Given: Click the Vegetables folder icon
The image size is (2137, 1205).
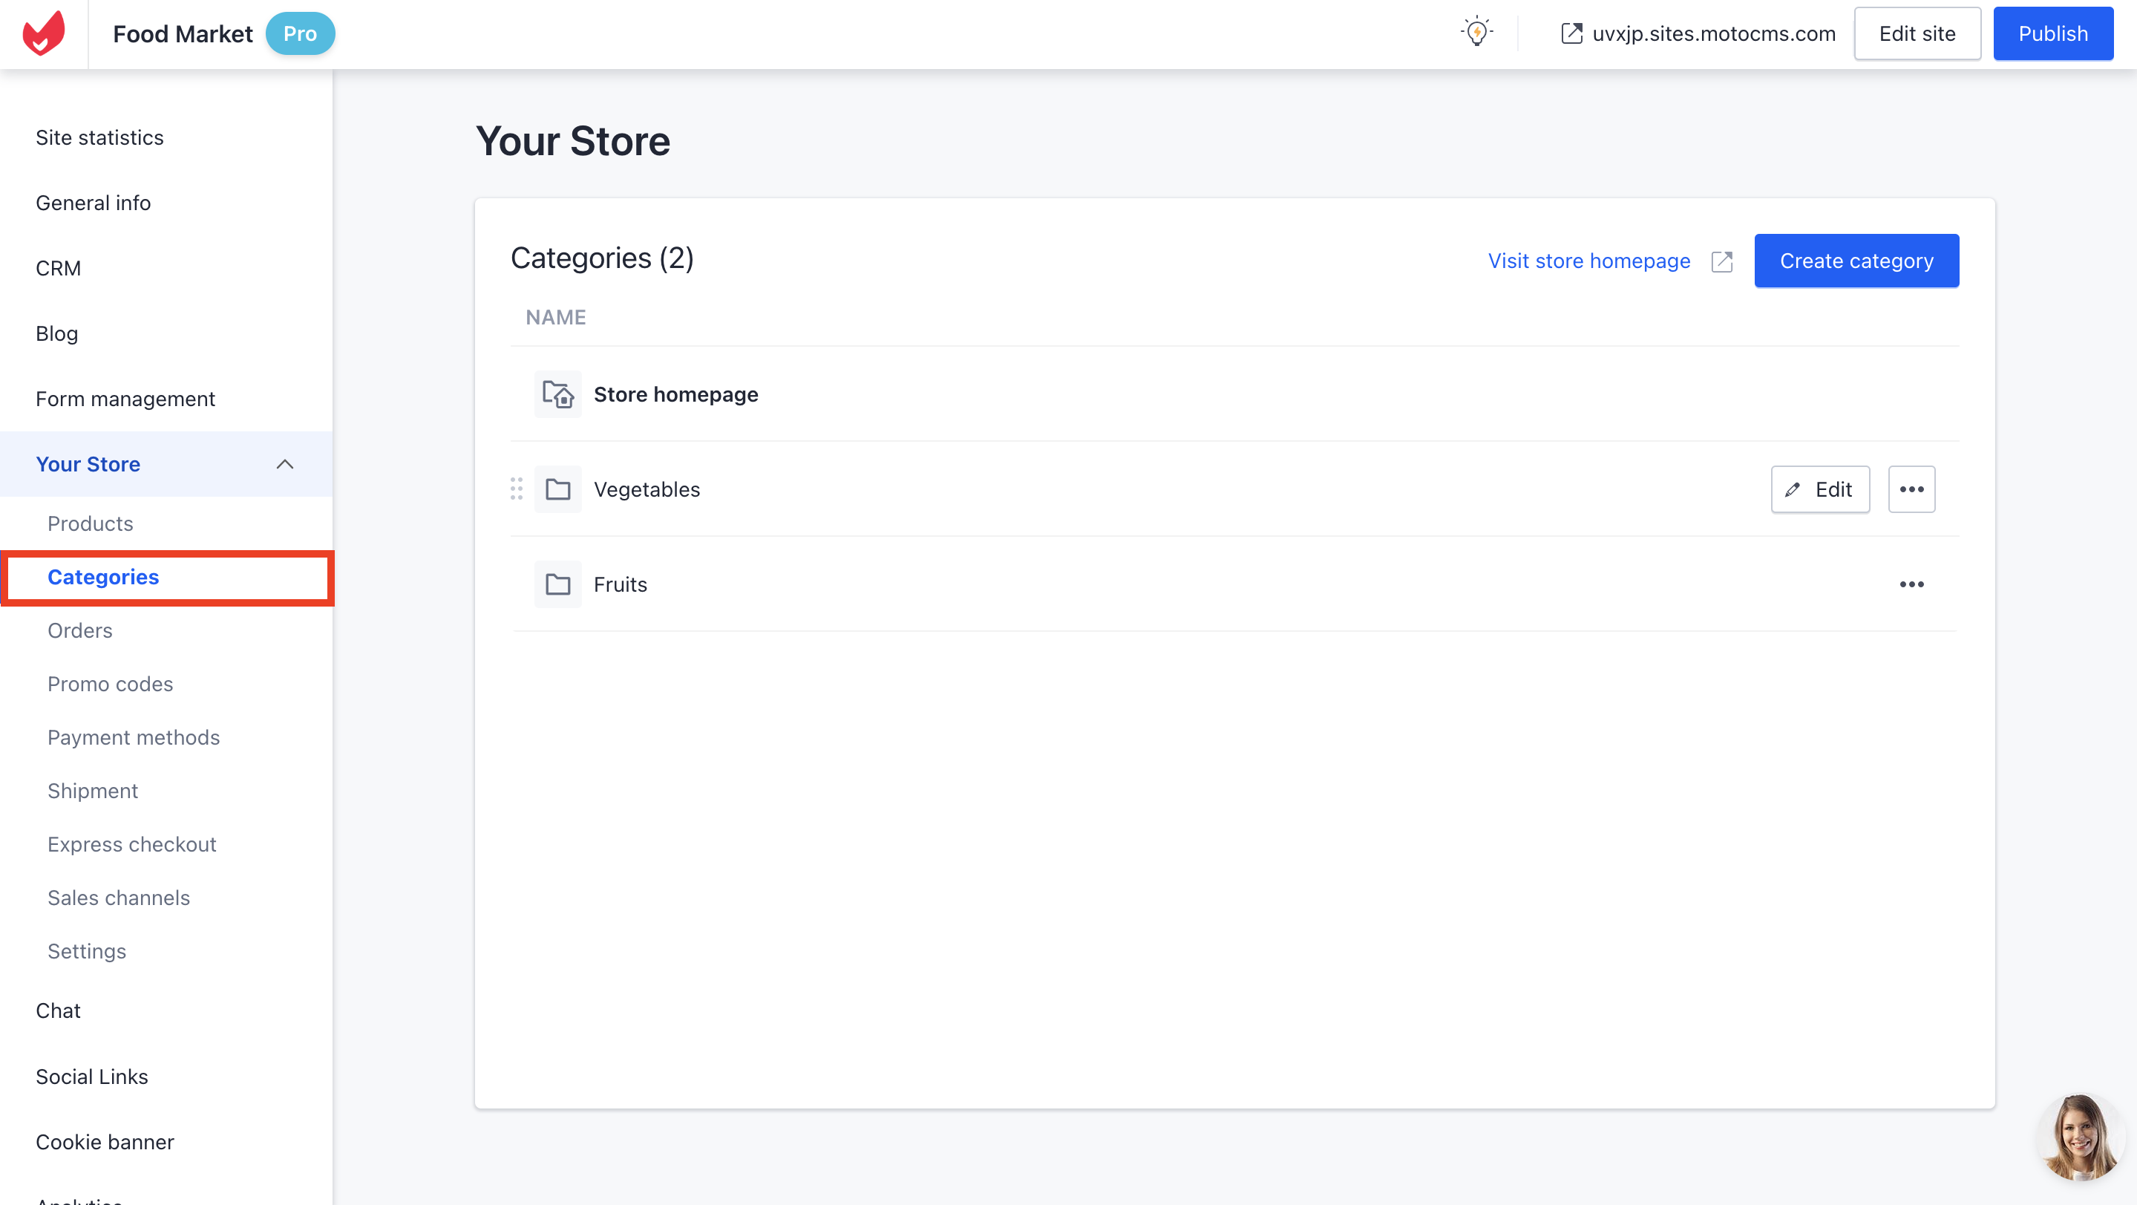Looking at the screenshot, I should pyautogui.click(x=557, y=489).
